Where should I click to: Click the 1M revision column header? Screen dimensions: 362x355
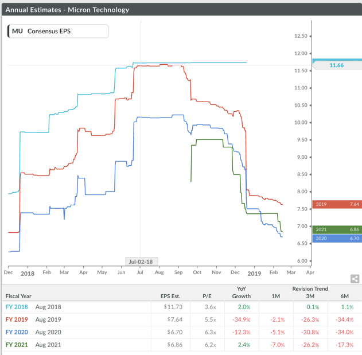275,296
